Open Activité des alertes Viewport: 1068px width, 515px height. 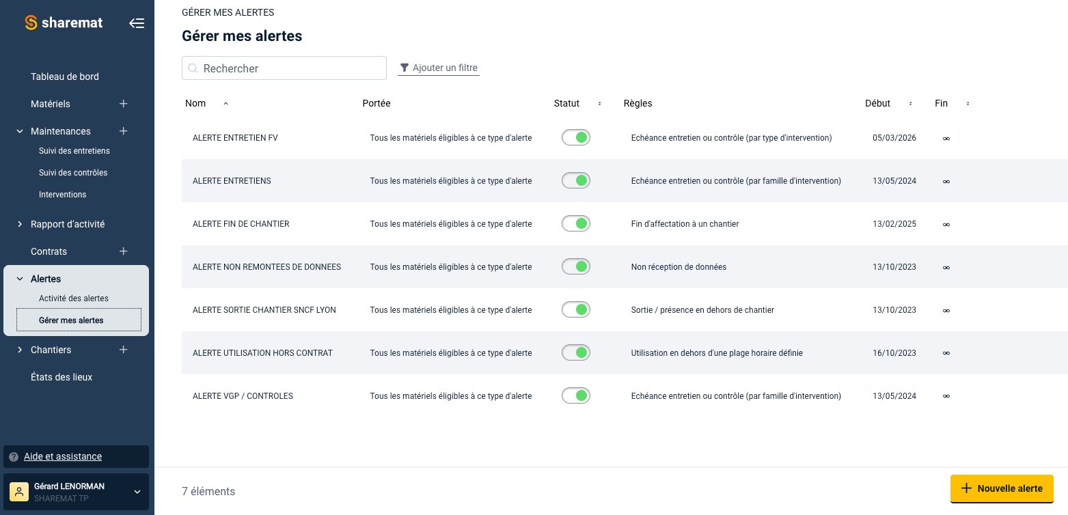pos(74,298)
